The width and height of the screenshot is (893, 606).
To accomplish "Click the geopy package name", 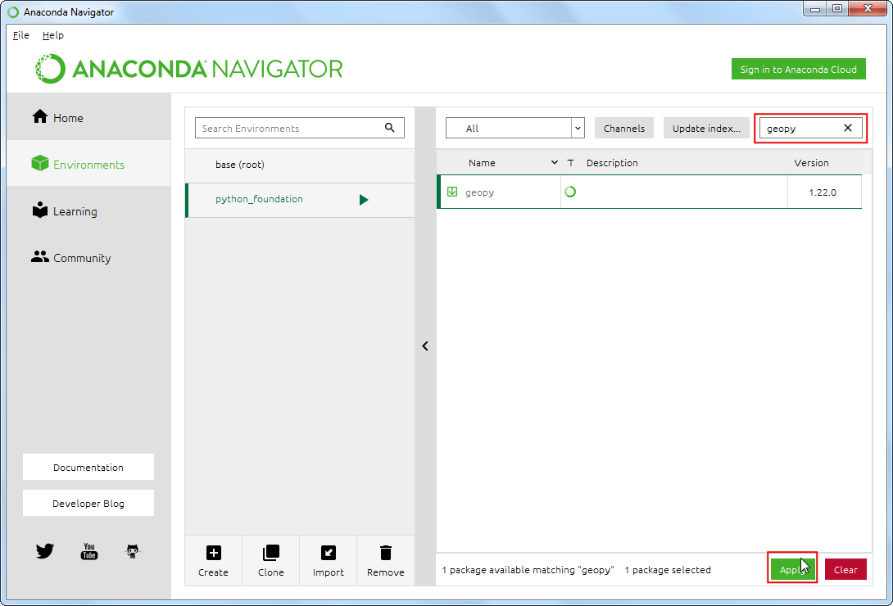I will pyautogui.click(x=479, y=192).
